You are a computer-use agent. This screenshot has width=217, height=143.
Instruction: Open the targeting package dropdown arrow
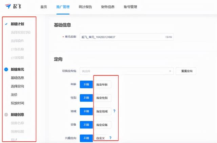(x=170, y=71)
